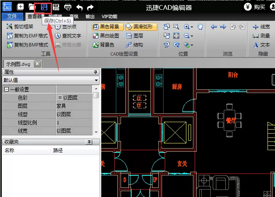Open the globe zoom dropdown arrow
275x197 pixels.
pyautogui.click(x=192, y=45)
